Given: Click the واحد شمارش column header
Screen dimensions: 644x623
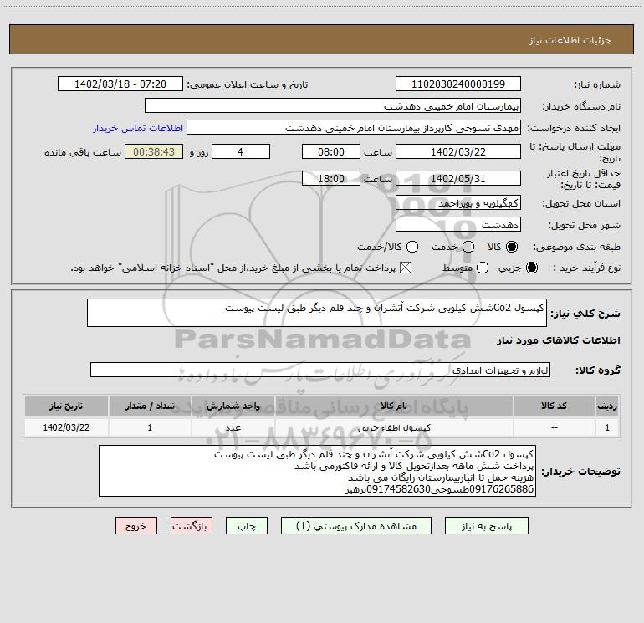Looking at the screenshot, I should point(233,406).
